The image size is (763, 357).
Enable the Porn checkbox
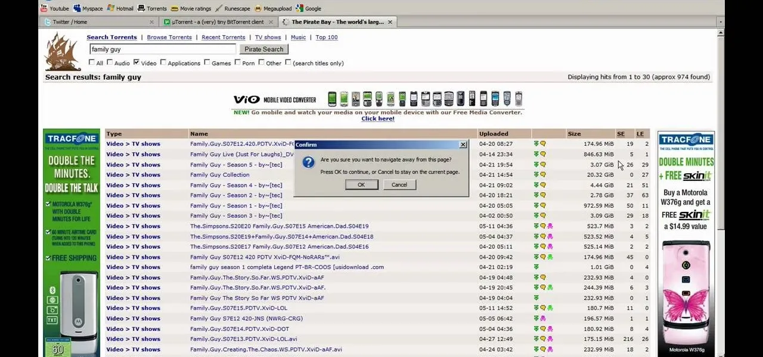(x=238, y=62)
